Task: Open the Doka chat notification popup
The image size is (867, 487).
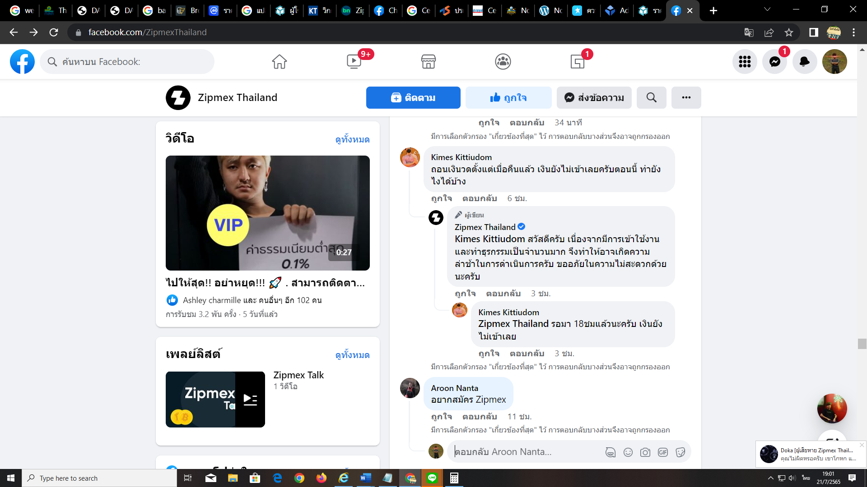Action: coord(811,454)
